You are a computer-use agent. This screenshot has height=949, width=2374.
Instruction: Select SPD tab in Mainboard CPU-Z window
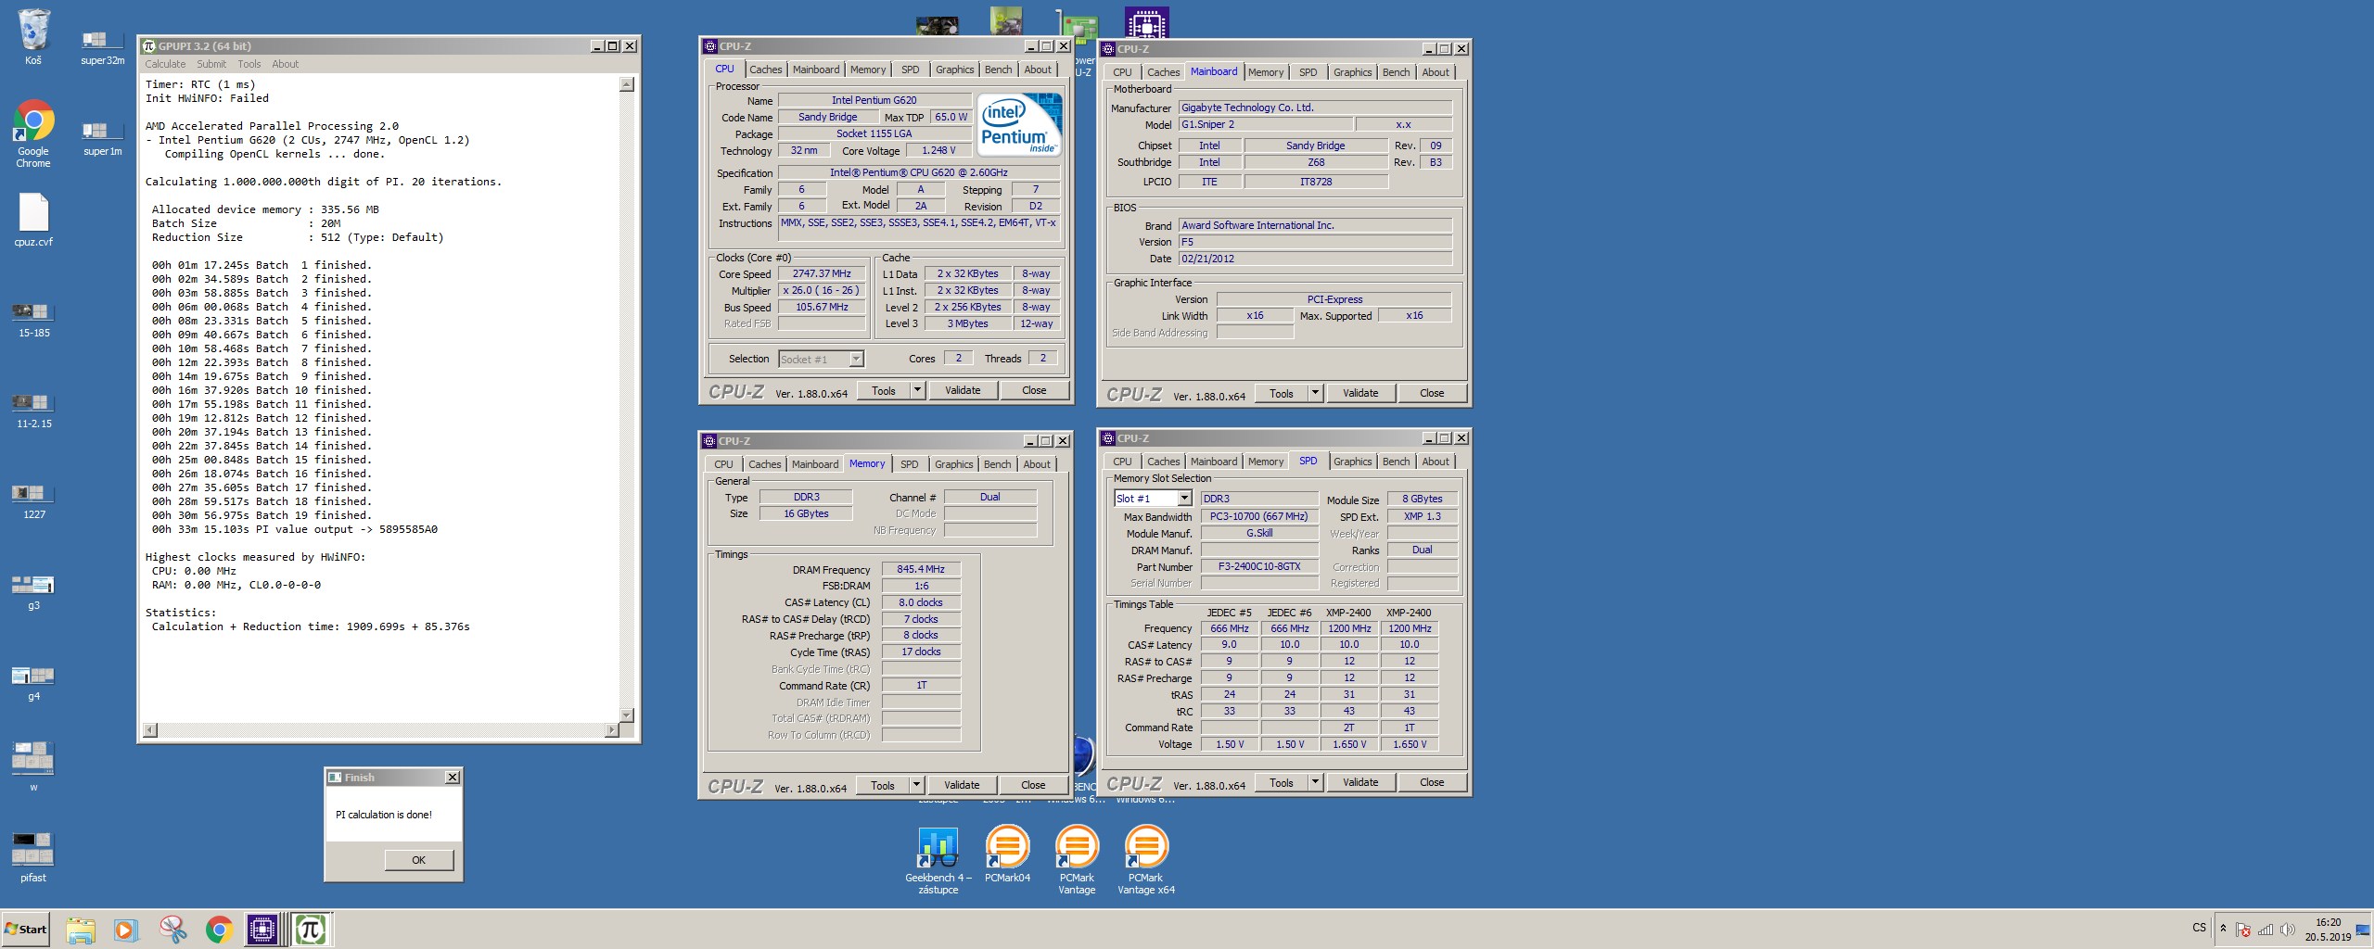(x=1308, y=72)
